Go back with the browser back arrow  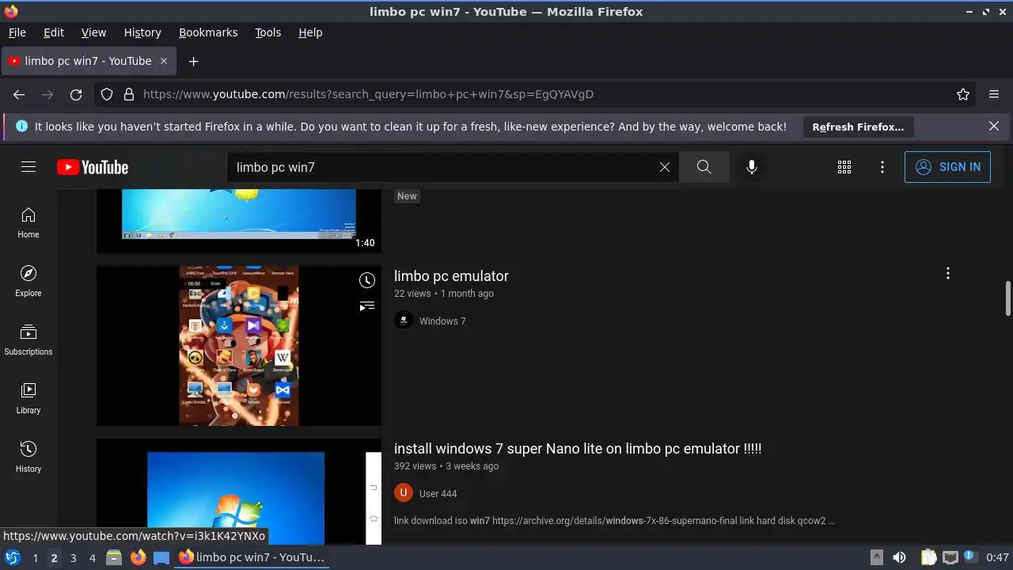point(19,94)
